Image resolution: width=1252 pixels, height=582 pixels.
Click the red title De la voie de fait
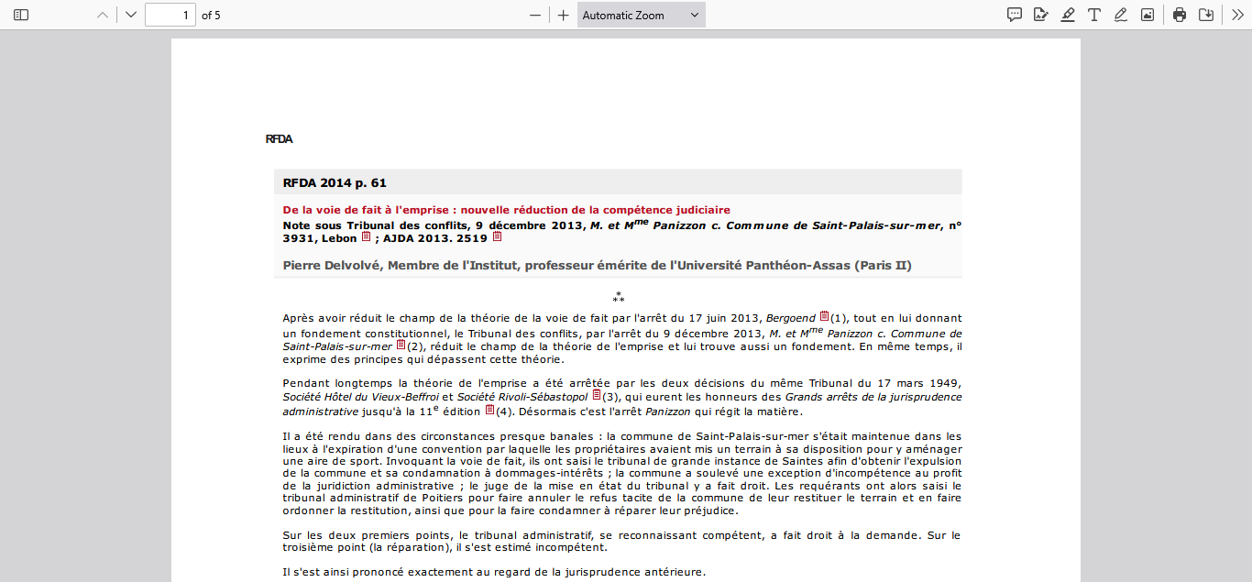tap(507, 210)
